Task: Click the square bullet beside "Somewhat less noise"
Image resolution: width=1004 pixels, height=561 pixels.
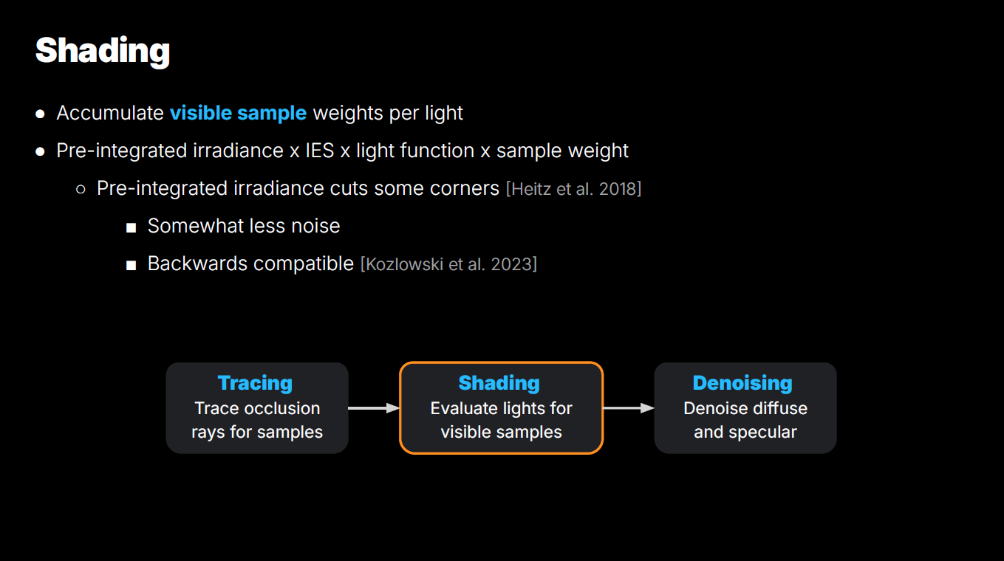Action: (132, 227)
